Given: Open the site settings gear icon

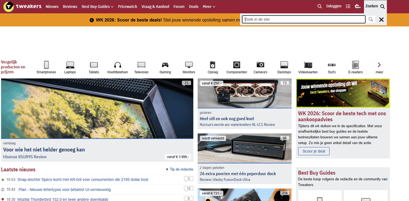Looking at the screenshot, I should (357, 7).
